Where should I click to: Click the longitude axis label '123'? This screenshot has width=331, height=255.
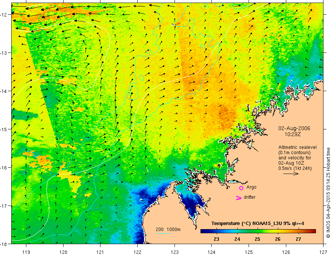tap(175, 252)
